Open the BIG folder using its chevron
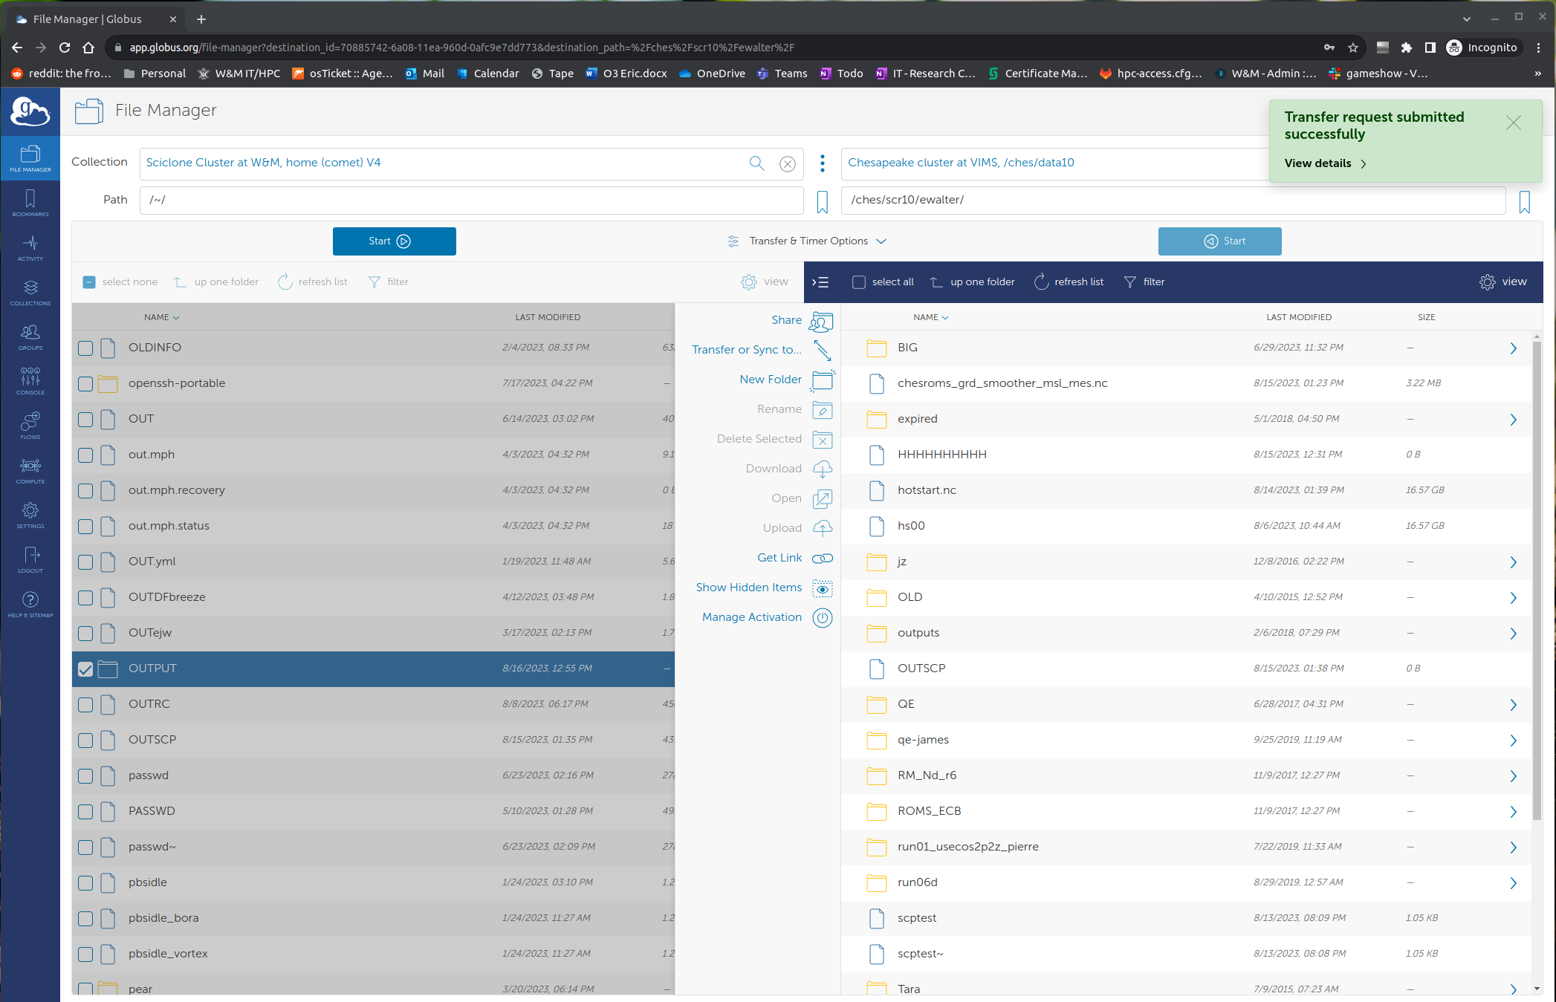This screenshot has width=1556, height=1002. tap(1513, 348)
